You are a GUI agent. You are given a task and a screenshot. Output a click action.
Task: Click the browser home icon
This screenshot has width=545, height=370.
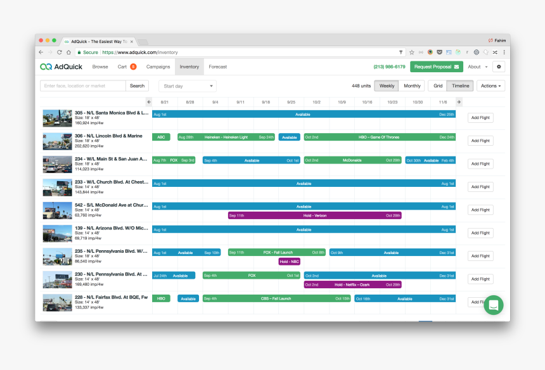tap(69, 52)
